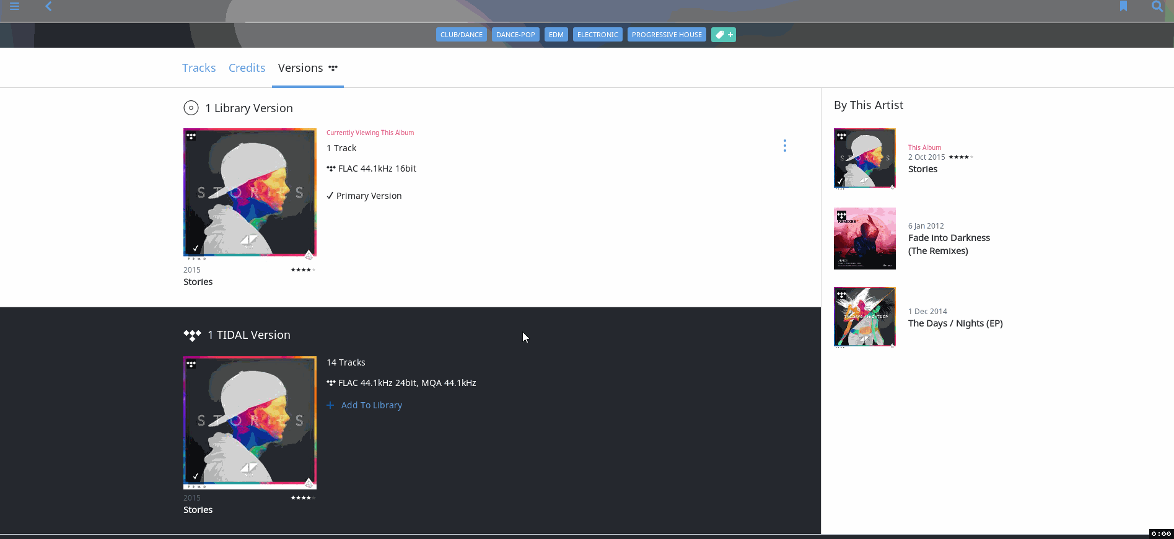
Task: Click the star rating under TIDAL version cover
Action: (x=303, y=497)
